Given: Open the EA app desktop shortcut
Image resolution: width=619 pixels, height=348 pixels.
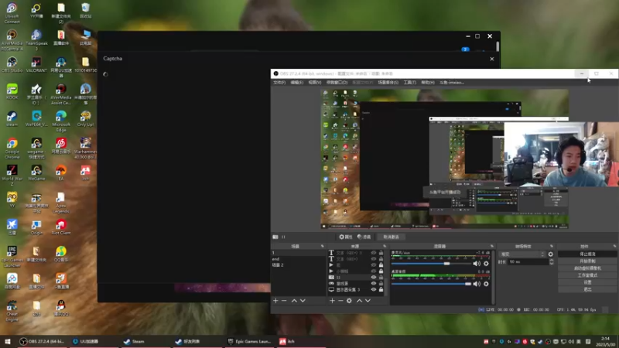Looking at the screenshot, I should click(61, 172).
